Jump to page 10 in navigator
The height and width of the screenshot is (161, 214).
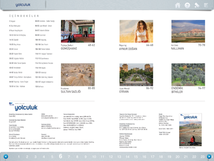click(x=94, y=157)
